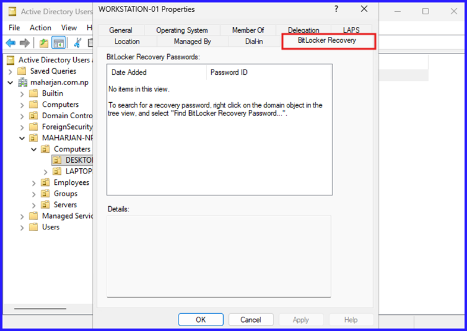Expand the Employees organizational unit
Viewport: 467px width, 331px height.
tap(34, 183)
